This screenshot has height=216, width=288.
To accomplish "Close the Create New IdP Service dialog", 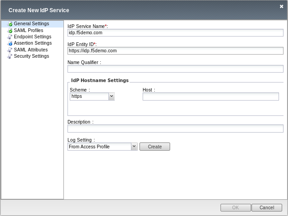I will pyautogui.click(x=281, y=6).
